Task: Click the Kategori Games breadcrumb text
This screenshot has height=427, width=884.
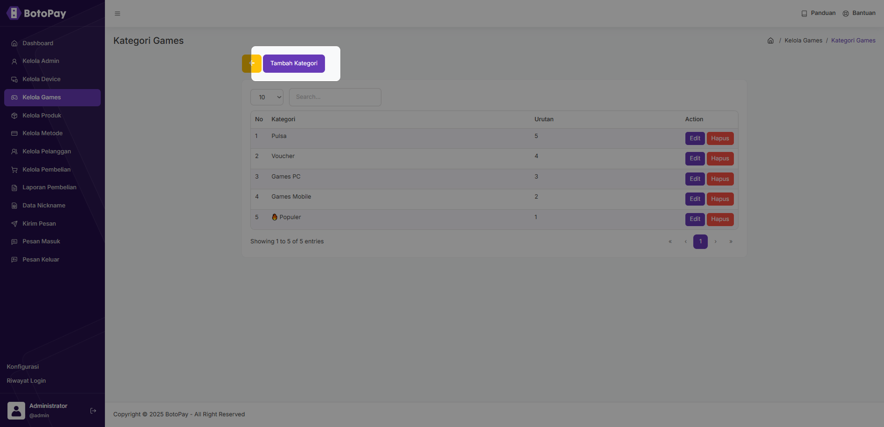Action: (853, 41)
